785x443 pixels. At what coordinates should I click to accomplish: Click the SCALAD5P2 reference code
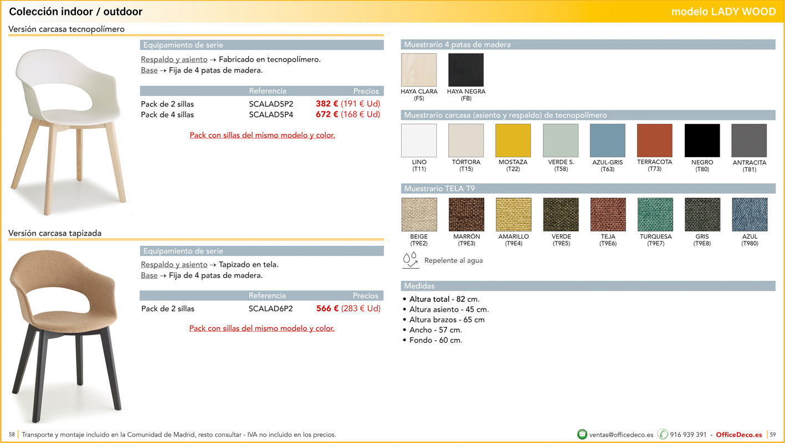point(271,104)
